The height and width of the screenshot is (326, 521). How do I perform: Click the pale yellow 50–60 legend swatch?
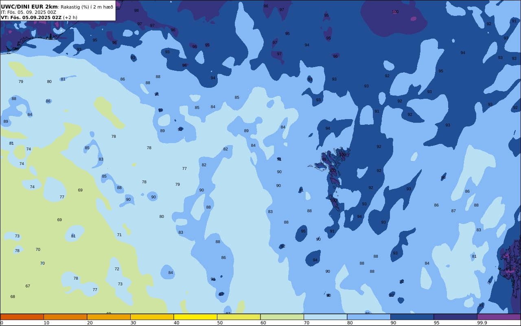[239, 317]
